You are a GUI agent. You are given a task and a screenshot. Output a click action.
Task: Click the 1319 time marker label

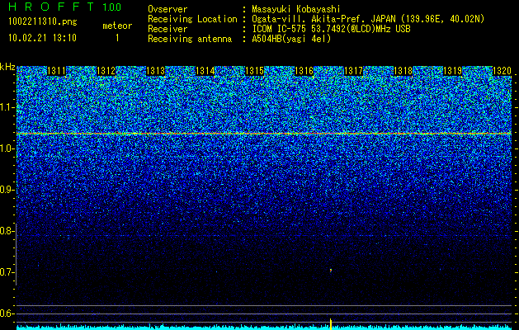pos(452,71)
